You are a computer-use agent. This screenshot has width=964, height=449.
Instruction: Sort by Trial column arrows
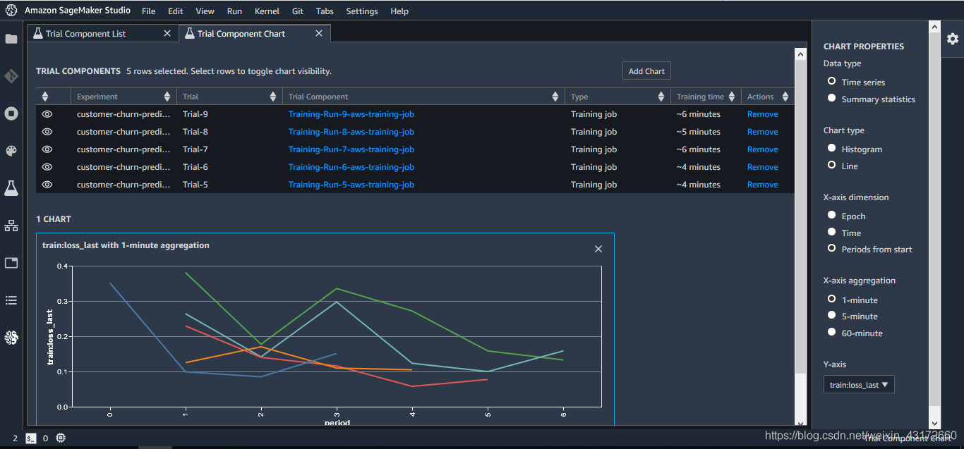click(273, 97)
